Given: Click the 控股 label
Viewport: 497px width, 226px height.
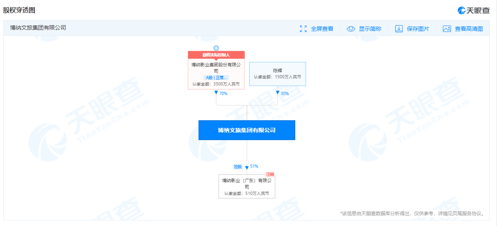Looking at the screenshot, I should tap(238, 167).
